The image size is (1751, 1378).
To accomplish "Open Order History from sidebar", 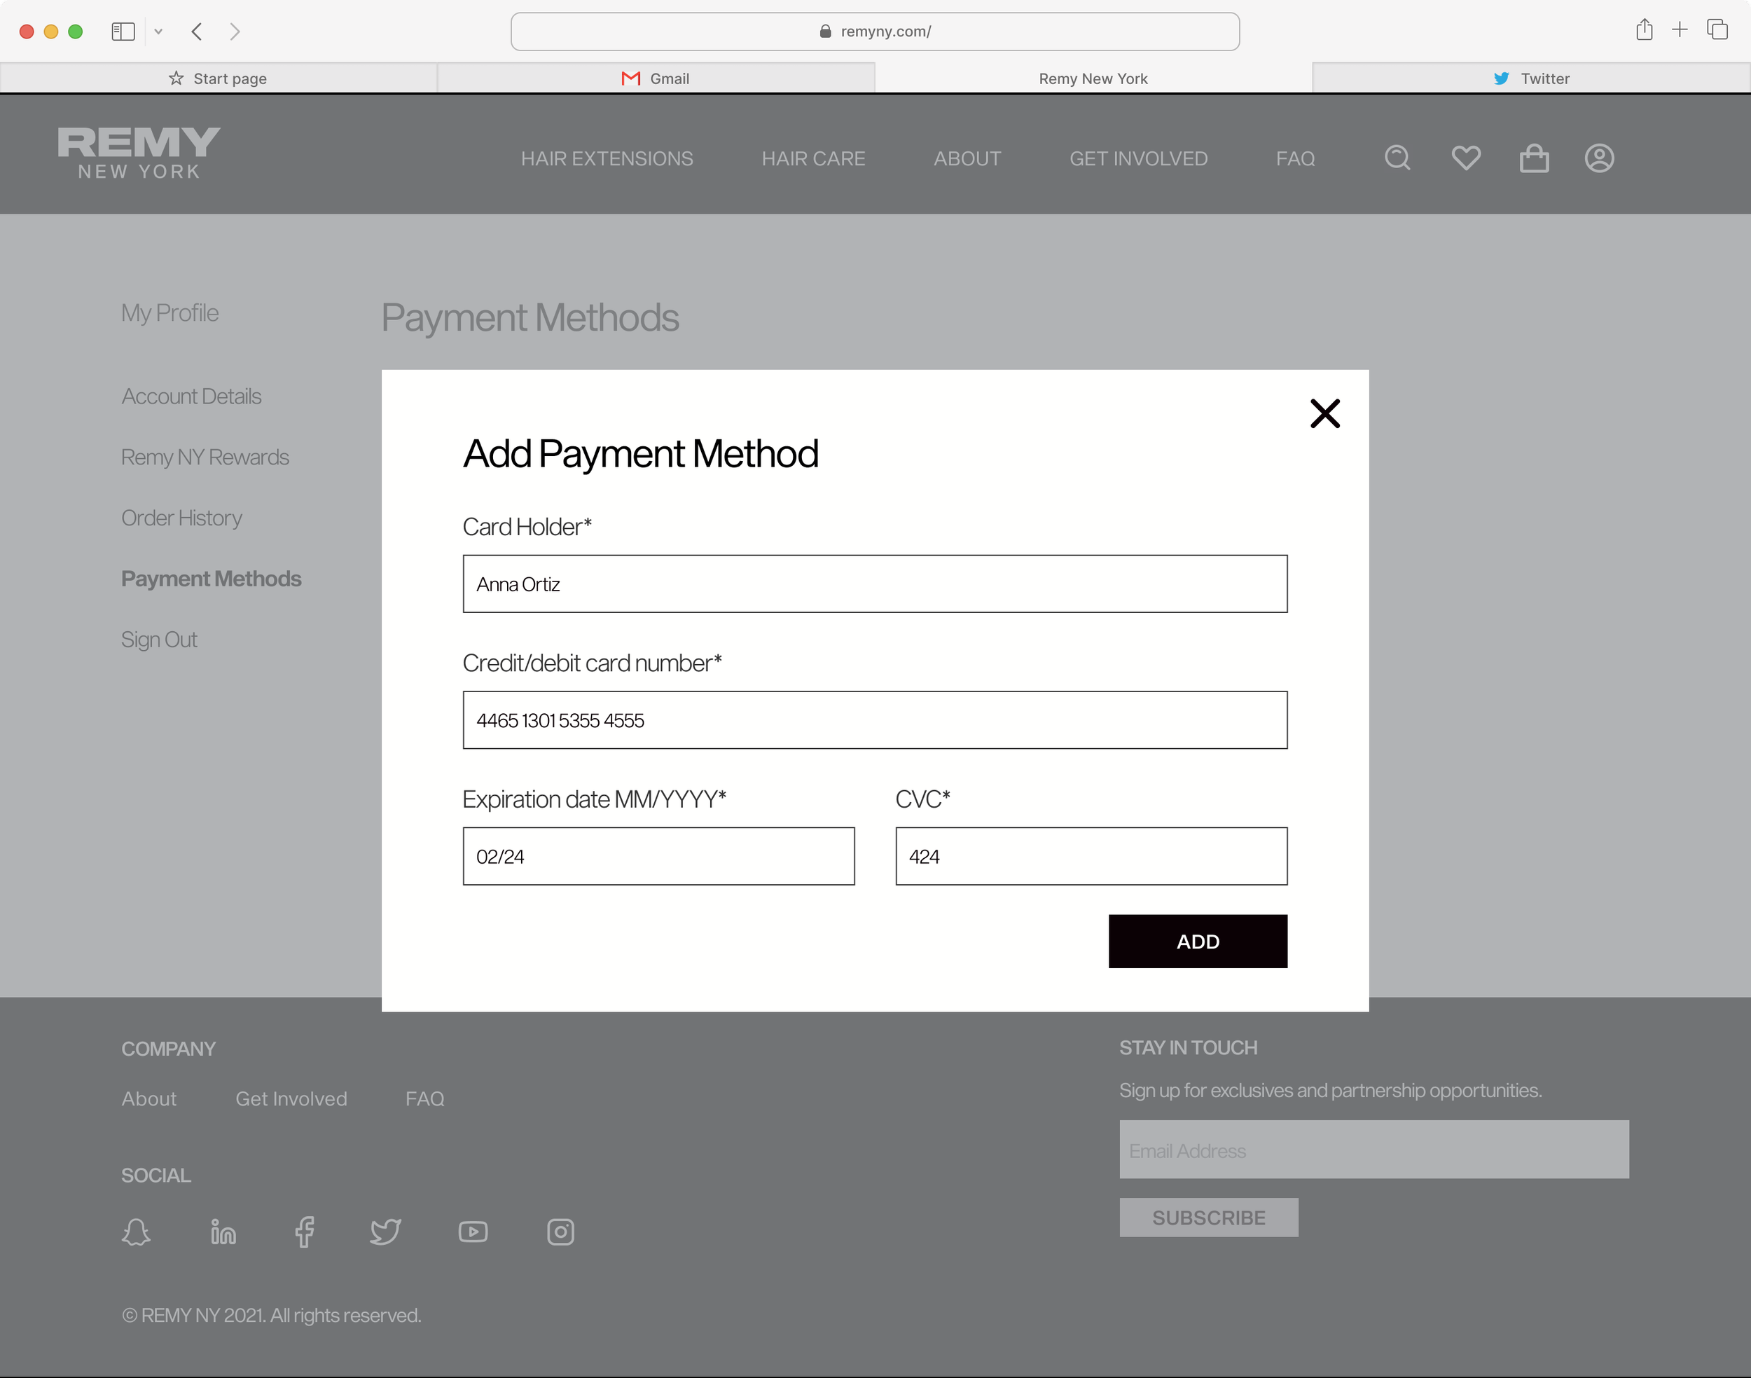I will tap(181, 517).
